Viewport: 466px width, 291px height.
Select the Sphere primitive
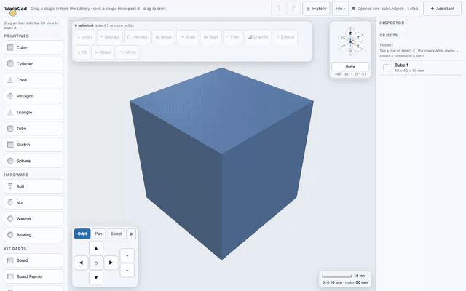[x=33, y=161]
